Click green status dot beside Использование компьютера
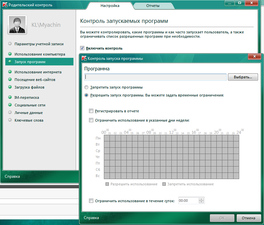Viewport: 264px width, 225px height. [10, 54]
